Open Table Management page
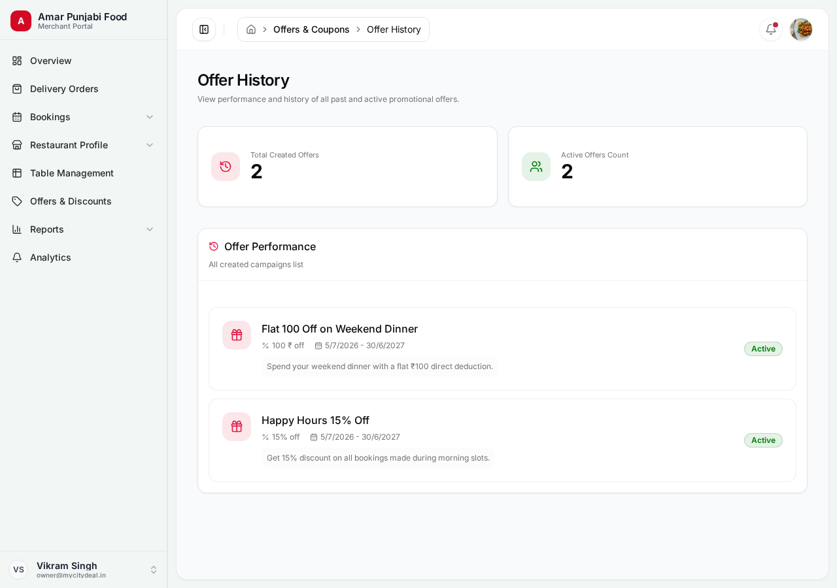The height and width of the screenshot is (588, 837). click(x=84, y=173)
